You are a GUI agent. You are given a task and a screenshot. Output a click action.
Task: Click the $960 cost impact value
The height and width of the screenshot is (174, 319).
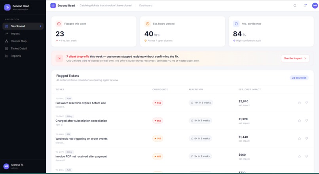[x=242, y=155]
